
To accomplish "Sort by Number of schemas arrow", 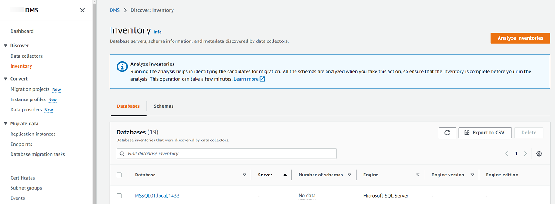I will [x=350, y=175].
